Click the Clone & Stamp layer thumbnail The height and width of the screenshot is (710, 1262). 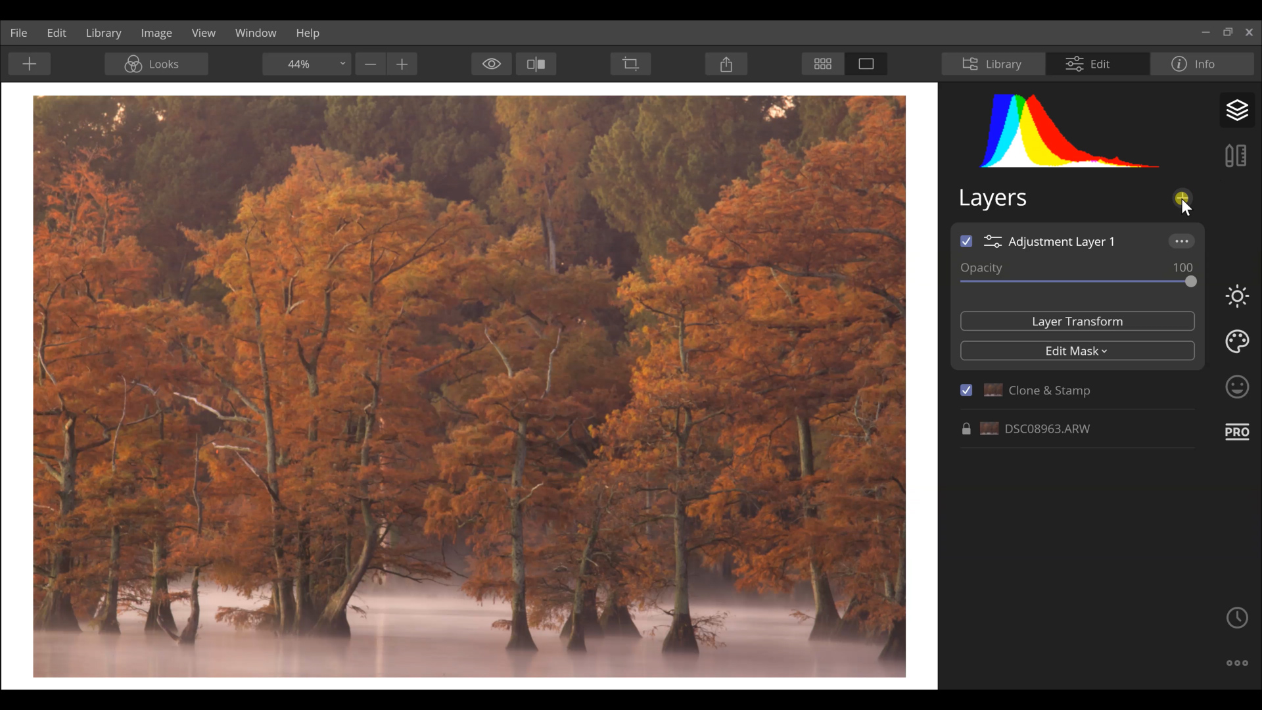(993, 390)
